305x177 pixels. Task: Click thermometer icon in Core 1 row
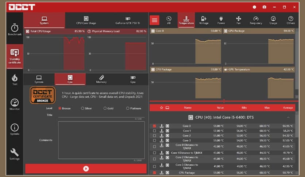pyautogui.click(x=162, y=131)
